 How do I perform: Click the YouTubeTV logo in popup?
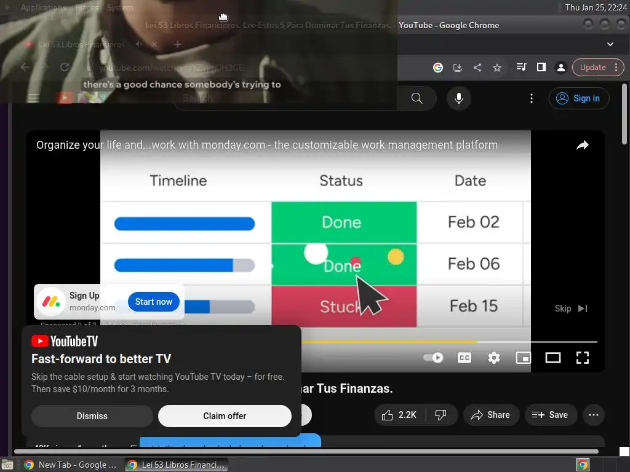coord(65,341)
